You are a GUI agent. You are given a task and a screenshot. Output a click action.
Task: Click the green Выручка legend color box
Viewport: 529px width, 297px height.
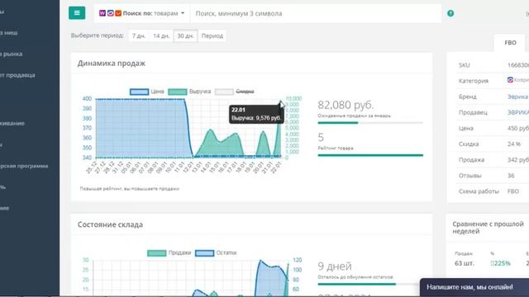178,92
